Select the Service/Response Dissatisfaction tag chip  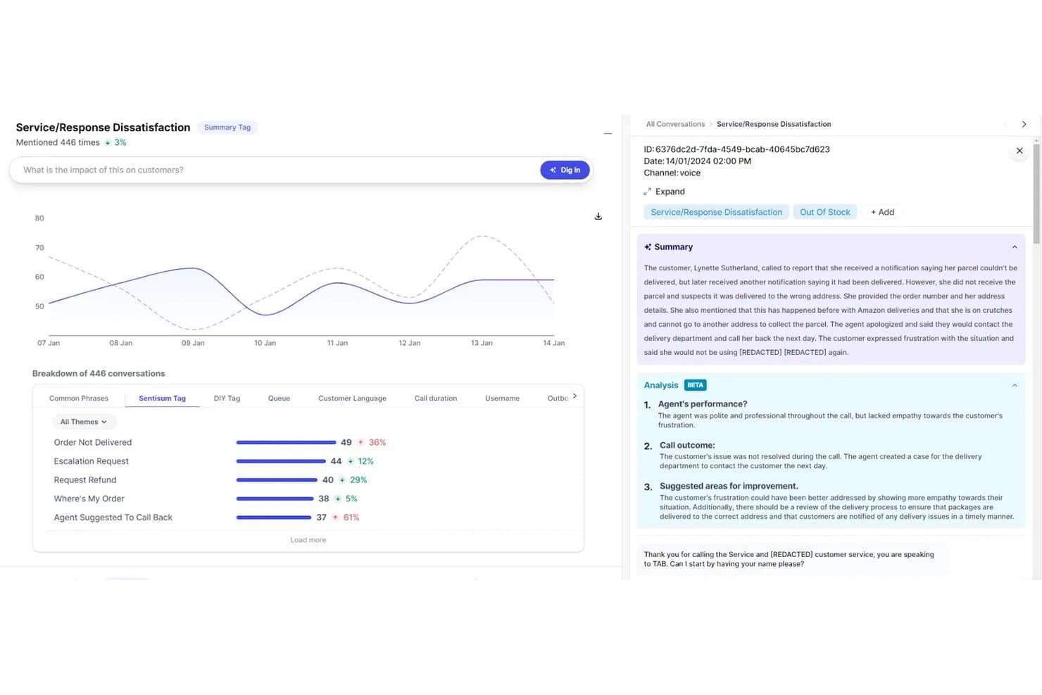[716, 212]
